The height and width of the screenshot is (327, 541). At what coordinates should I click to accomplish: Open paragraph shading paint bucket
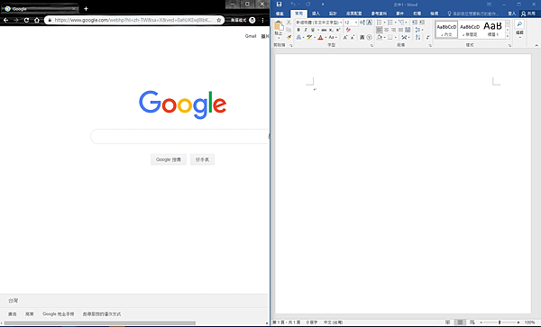coord(380,37)
